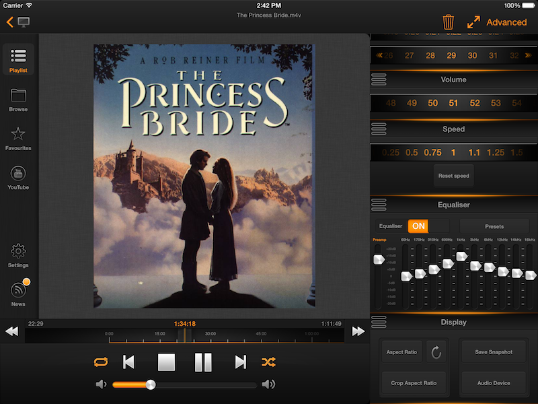Skip to the next track
This screenshot has width=538, height=404.
click(241, 362)
